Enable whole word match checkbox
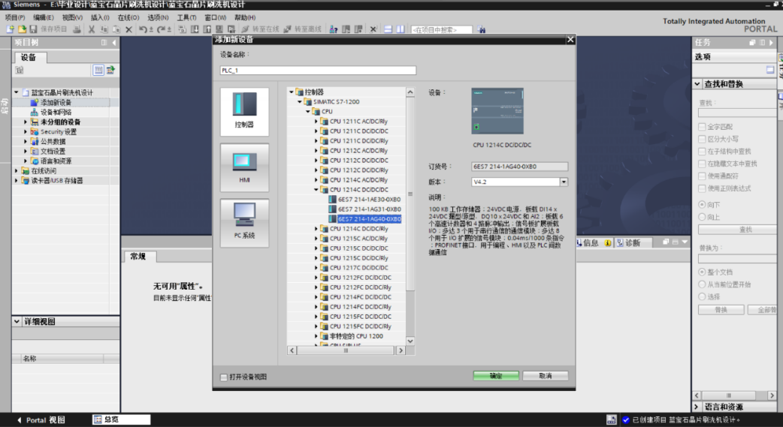The image size is (783, 427). [702, 127]
